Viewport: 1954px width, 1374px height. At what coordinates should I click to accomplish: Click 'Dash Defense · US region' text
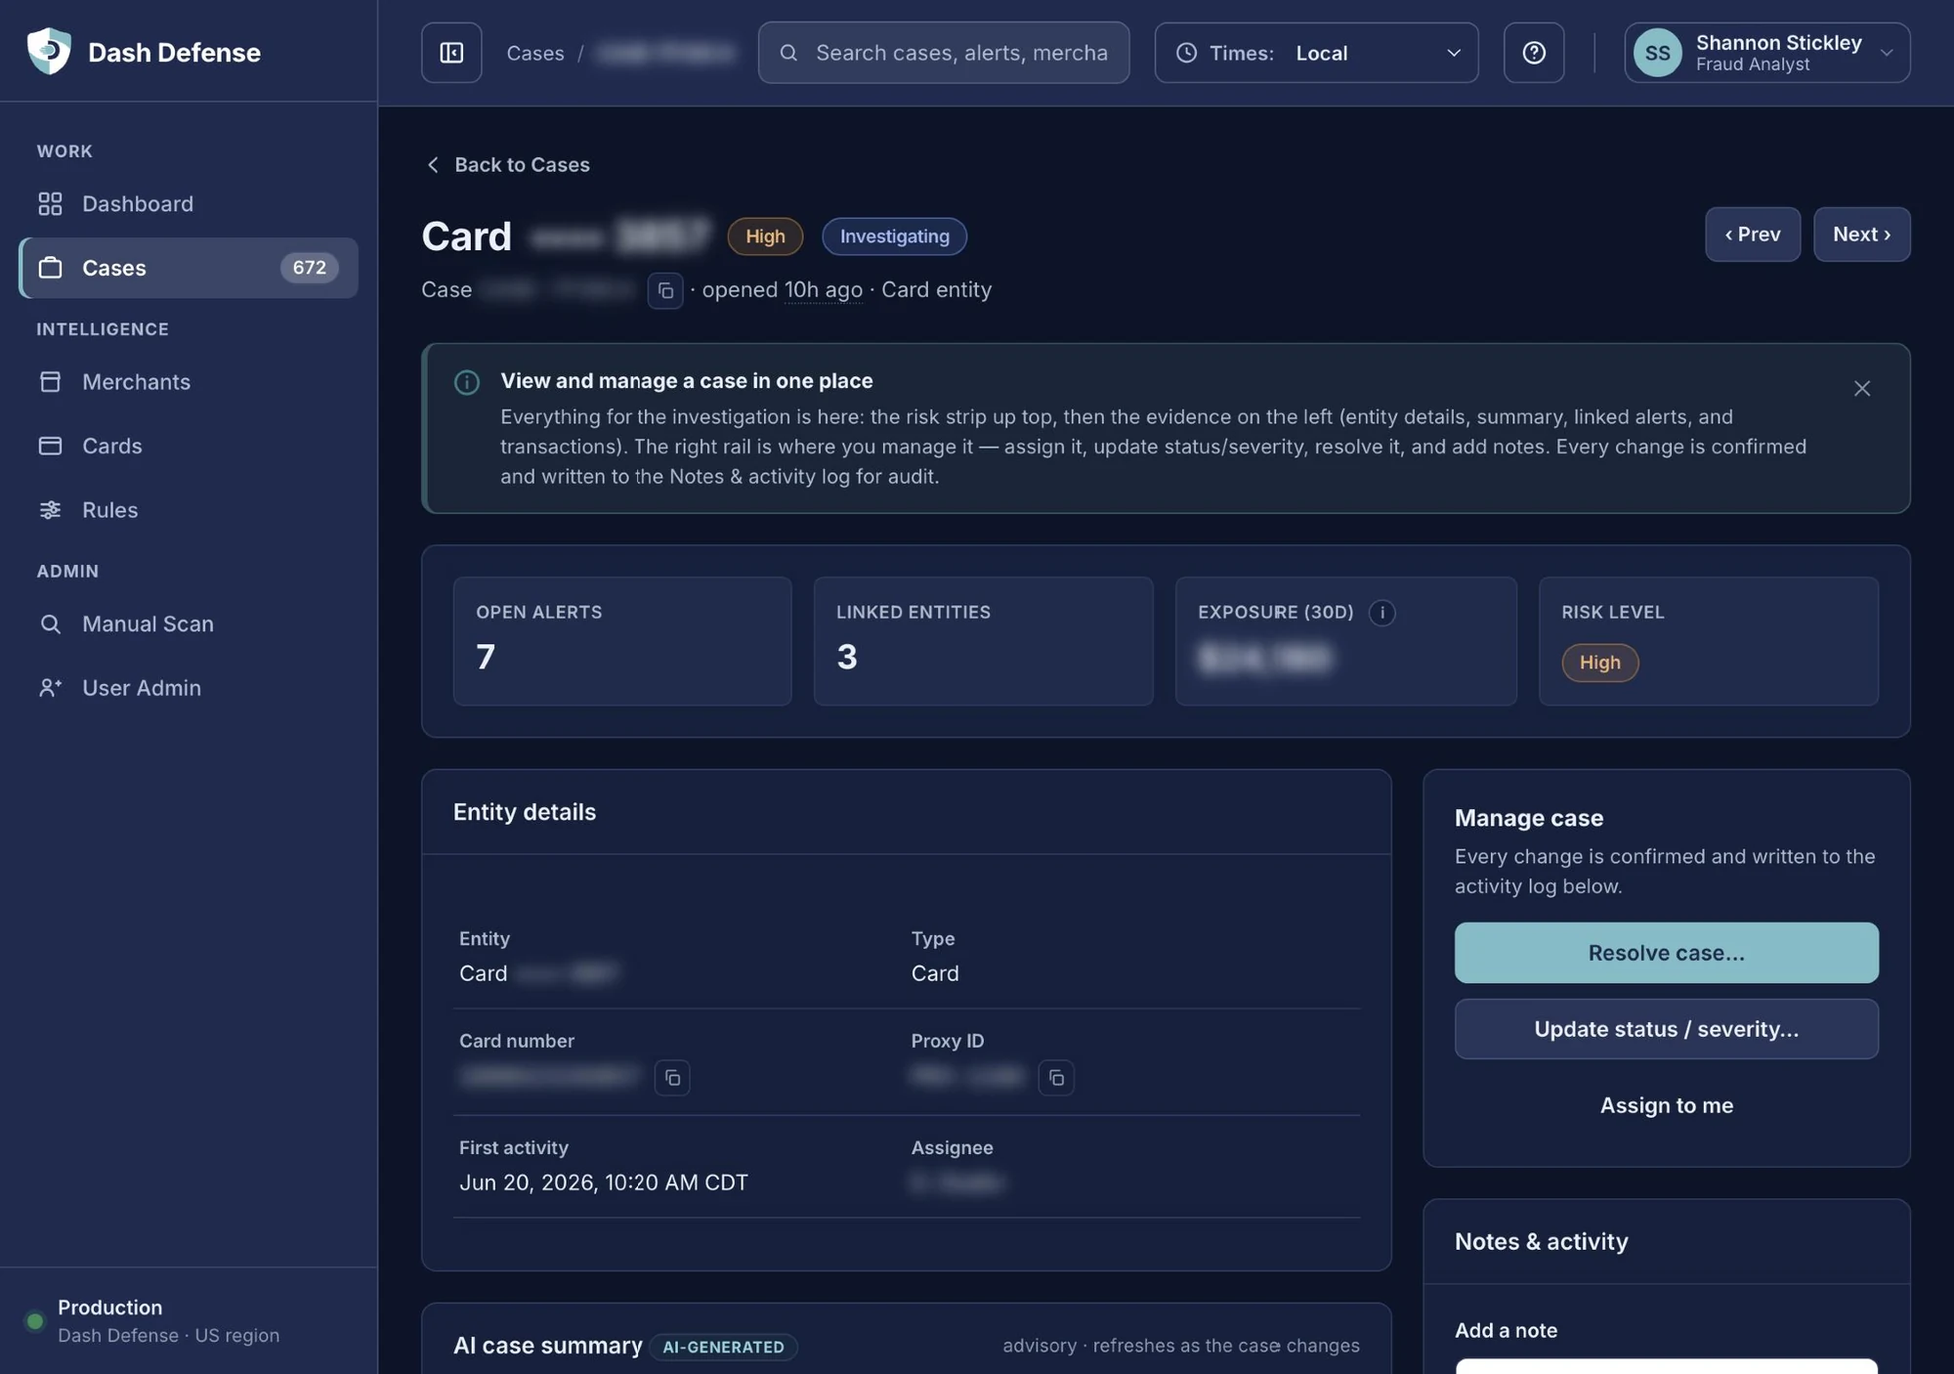168,1335
